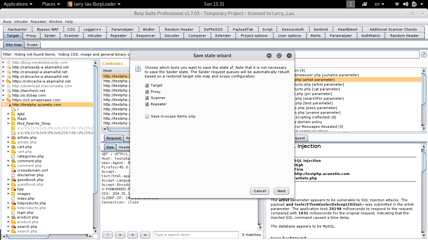
Task: Click the help icon in the Save state wizard
Action: point(138,69)
